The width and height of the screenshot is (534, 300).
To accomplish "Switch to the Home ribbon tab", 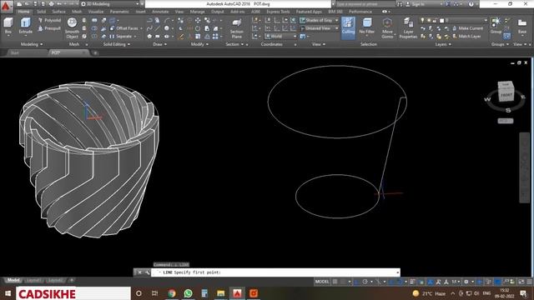I will (24, 12).
